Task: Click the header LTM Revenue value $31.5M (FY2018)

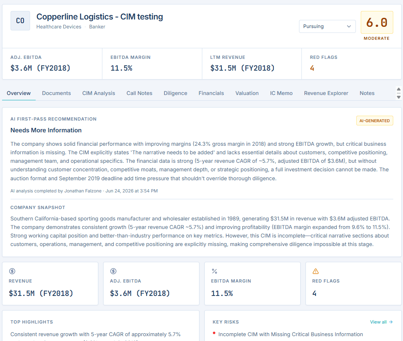Action: pyautogui.click(x=243, y=68)
